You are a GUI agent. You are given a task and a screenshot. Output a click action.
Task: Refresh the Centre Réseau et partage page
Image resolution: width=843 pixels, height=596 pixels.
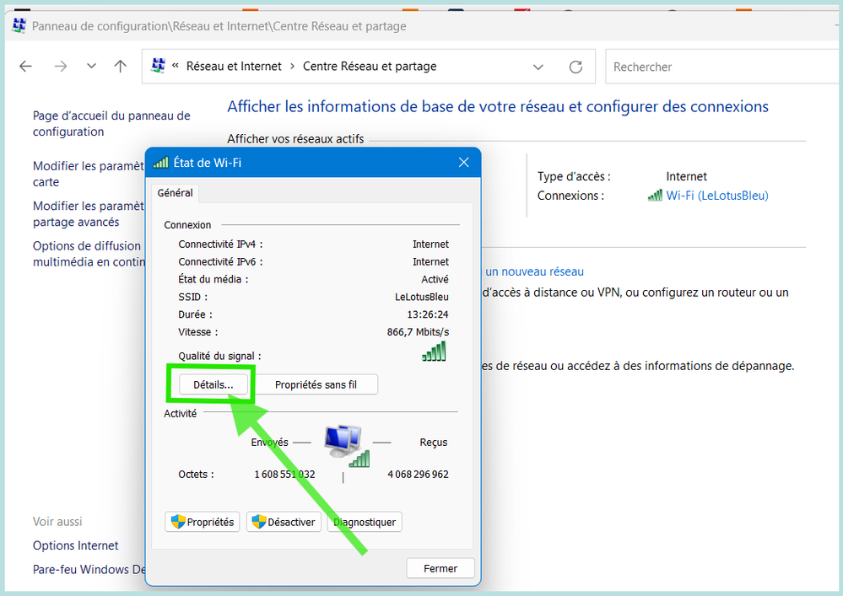[x=576, y=67]
